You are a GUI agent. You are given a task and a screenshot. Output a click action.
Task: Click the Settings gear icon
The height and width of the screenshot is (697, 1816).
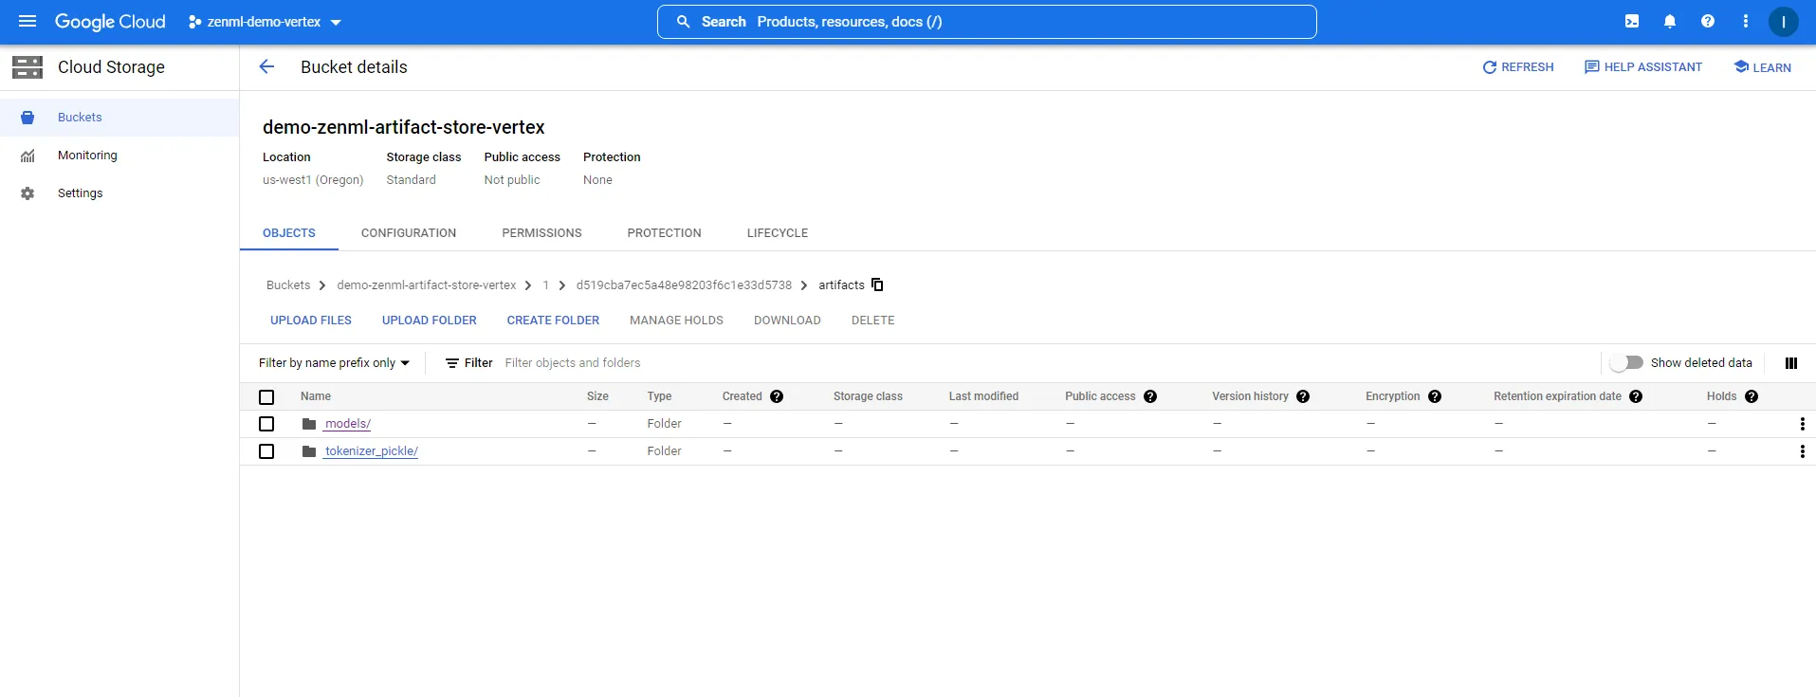click(x=28, y=193)
